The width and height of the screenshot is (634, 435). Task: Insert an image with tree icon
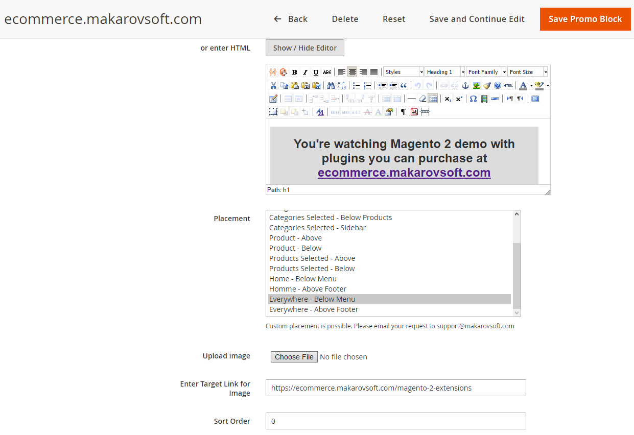point(476,85)
